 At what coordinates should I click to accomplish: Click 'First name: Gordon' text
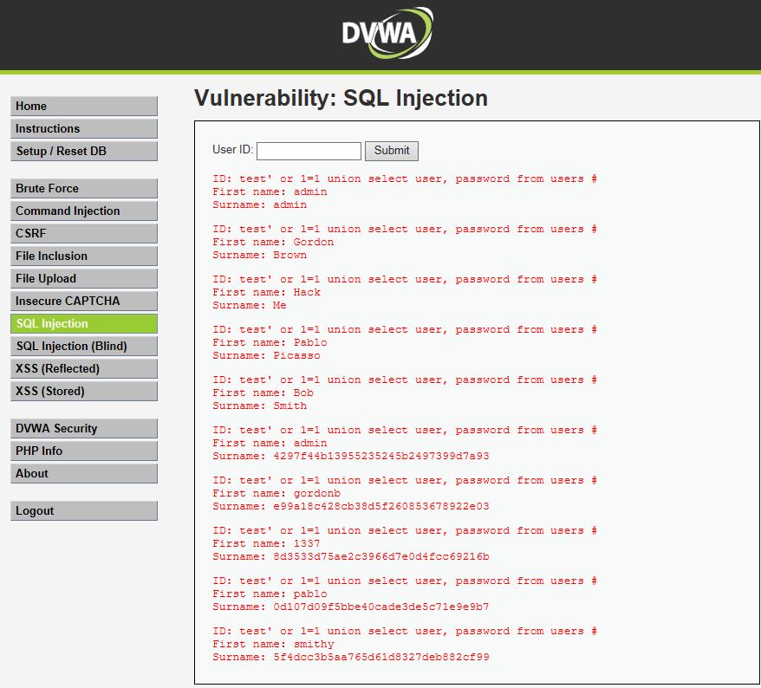coord(273,242)
